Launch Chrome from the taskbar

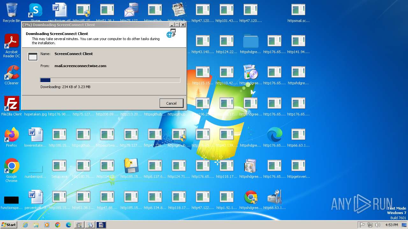click(x=58, y=225)
